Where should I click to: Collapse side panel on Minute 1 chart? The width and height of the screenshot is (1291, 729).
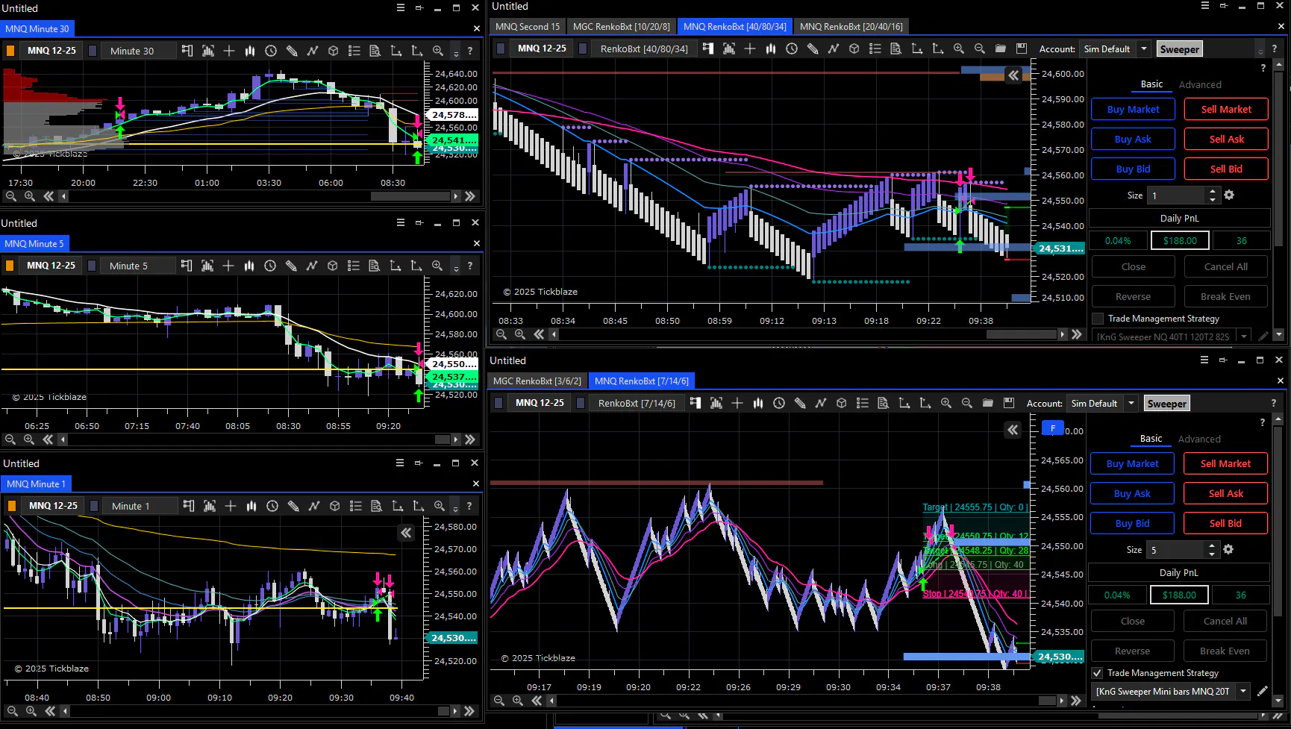pyautogui.click(x=406, y=533)
